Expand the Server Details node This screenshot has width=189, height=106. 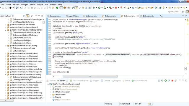point(51,95)
